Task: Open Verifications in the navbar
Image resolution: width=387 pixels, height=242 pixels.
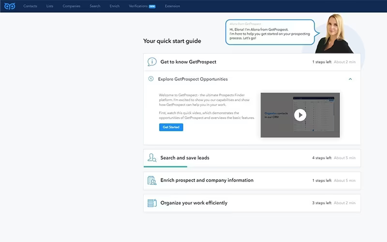Action: pyautogui.click(x=138, y=6)
